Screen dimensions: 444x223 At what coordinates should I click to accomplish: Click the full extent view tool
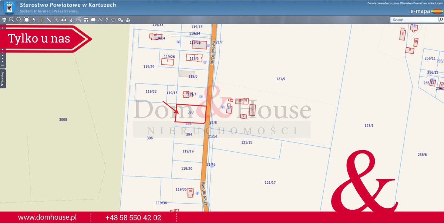(x=27, y=20)
